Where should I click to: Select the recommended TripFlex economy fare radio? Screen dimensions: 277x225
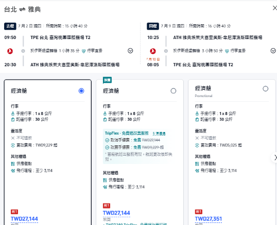[x=174, y=91]
